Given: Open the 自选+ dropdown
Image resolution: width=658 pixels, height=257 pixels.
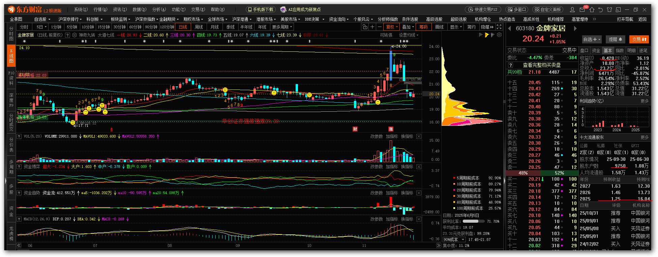Looking at the screenshot, I should [592, 39].
